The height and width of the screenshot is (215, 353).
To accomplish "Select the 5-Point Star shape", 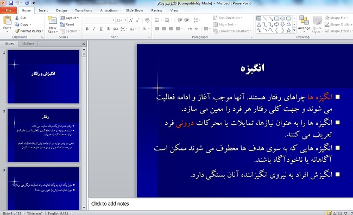I will point(288,30).
